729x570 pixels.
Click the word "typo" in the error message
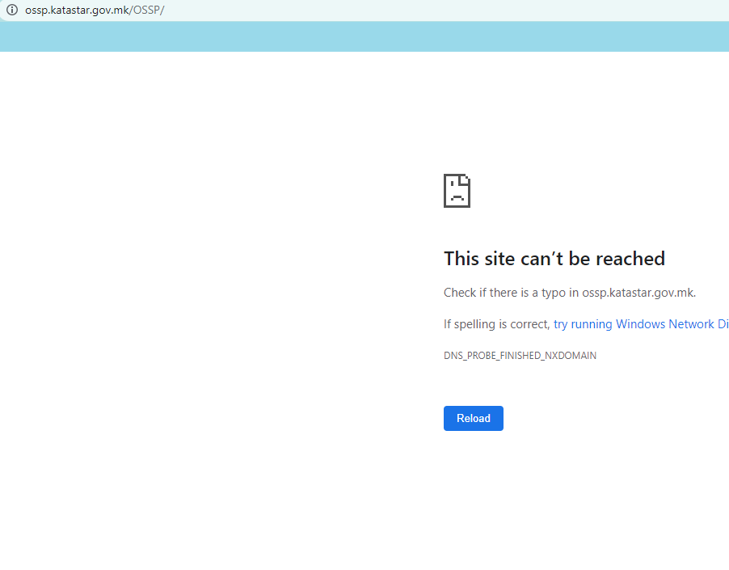pyautogui.click(x=554, y=293)
